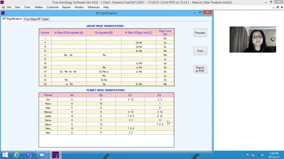Click the 'House' column header

coord(45,33)
